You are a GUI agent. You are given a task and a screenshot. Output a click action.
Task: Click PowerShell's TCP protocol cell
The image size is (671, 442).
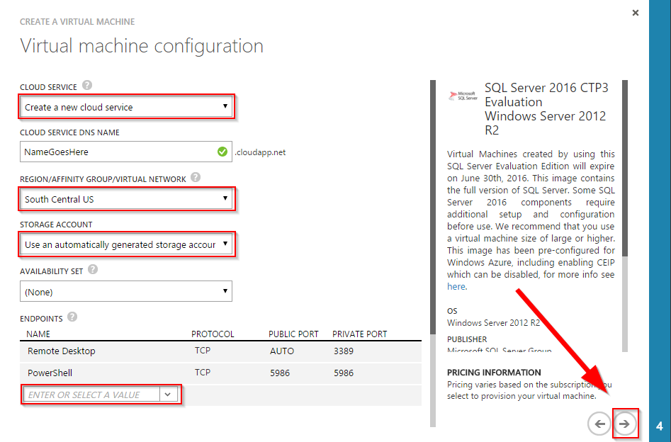[203, 373]
